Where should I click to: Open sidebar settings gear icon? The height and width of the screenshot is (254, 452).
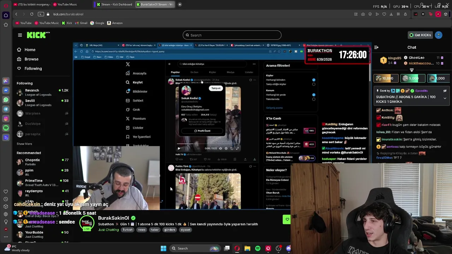point(6,214)
